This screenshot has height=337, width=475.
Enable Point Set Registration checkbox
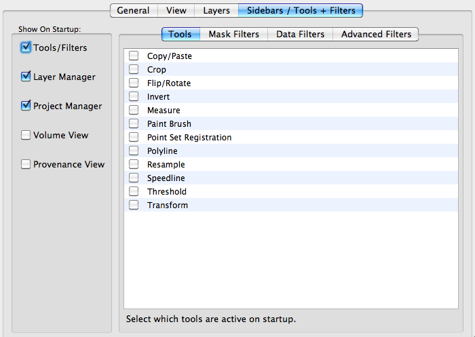coord(134,137)
